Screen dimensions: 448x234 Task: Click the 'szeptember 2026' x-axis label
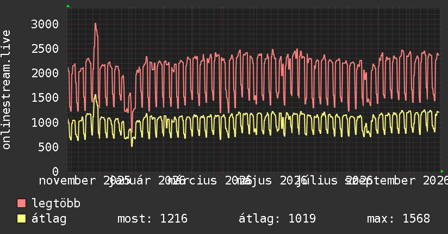click(x=396, y=181)
